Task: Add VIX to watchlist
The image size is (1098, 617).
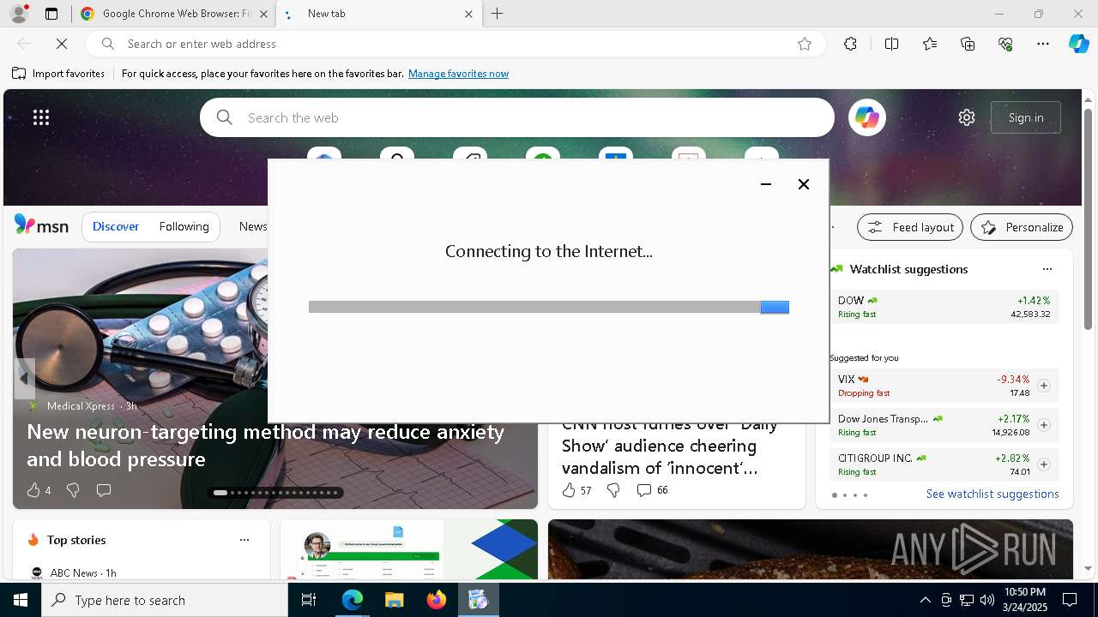Action: 1043,386
